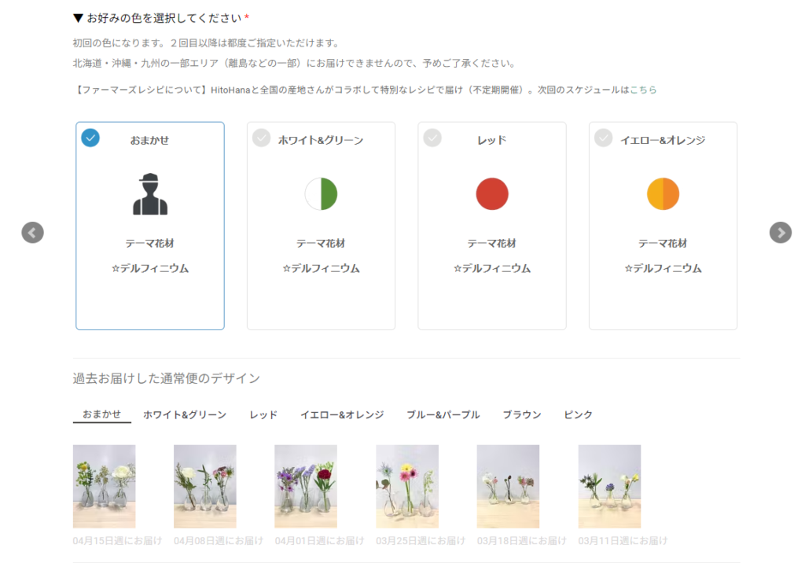Uncheck the おまかせ blue checkmark
Viewport: 805px width, 563px height.
(x=90, y=138)
